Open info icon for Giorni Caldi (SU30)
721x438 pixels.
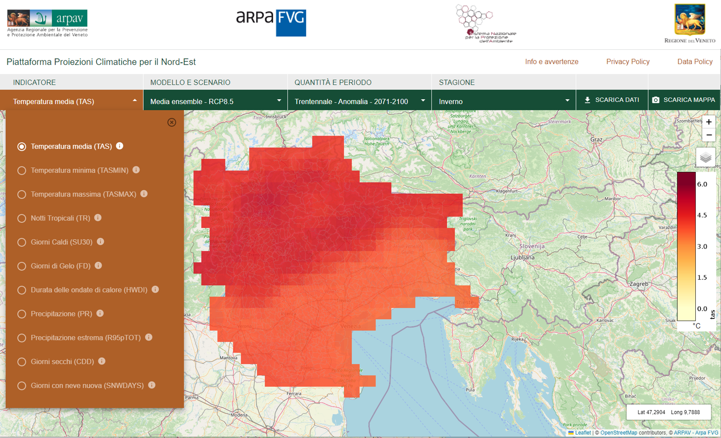click(100, 241)
